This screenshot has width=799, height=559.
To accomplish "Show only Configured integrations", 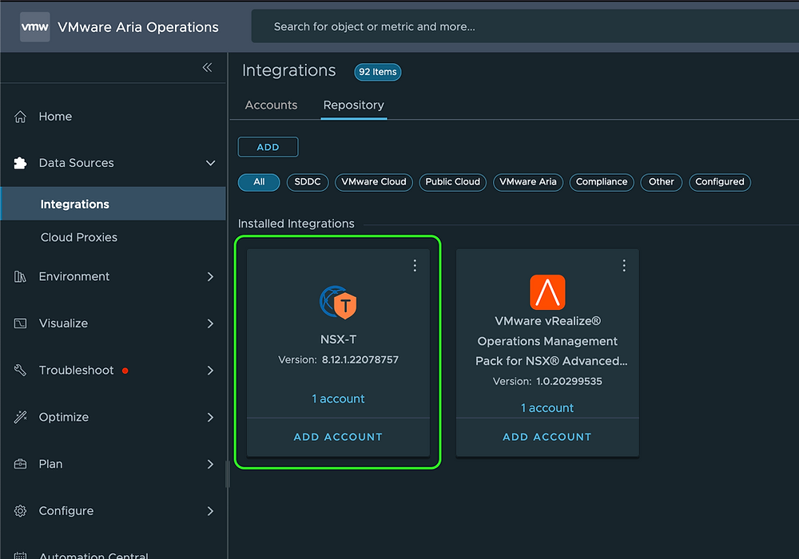I will [x=720, y=182].
